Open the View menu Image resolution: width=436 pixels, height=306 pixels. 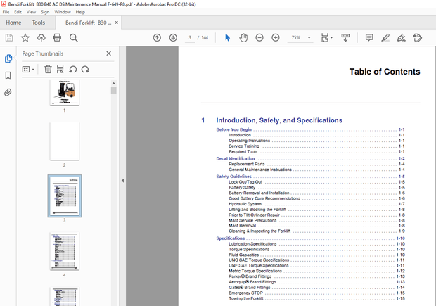point(31,12)
